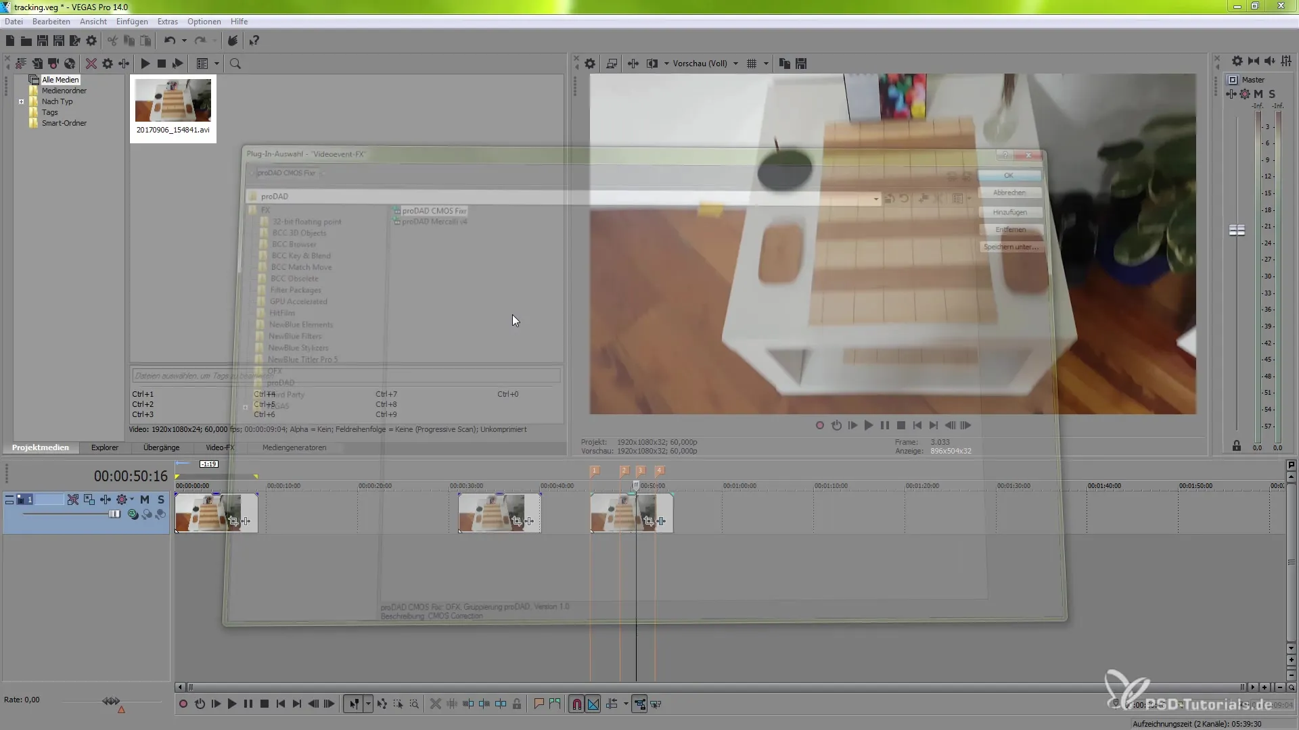Copy preview snapshot to clipboard

pyautogui.click(x=785, y=64)
